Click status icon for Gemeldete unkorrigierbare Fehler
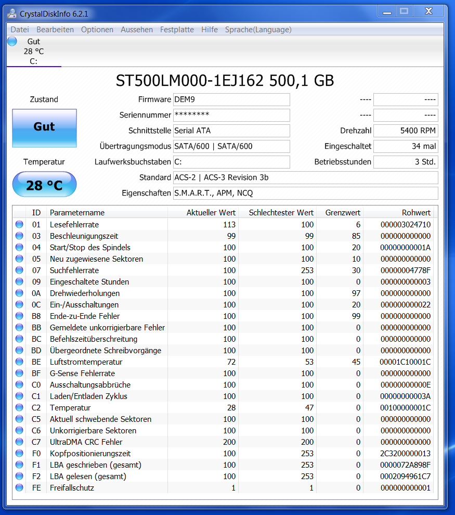 click(19, 327)
